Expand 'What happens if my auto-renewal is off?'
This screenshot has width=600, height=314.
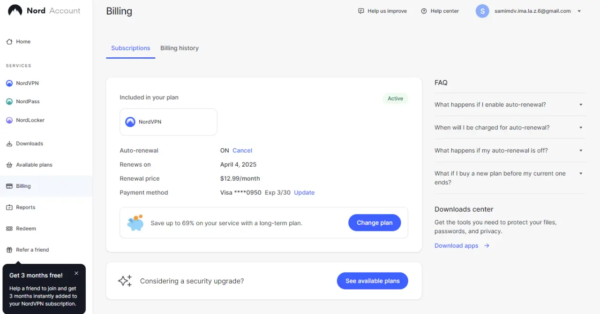[510, 151]
